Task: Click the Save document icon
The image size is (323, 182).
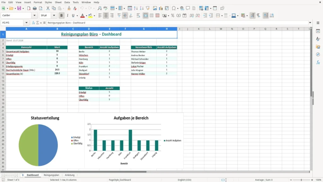Action: point(19,8)
